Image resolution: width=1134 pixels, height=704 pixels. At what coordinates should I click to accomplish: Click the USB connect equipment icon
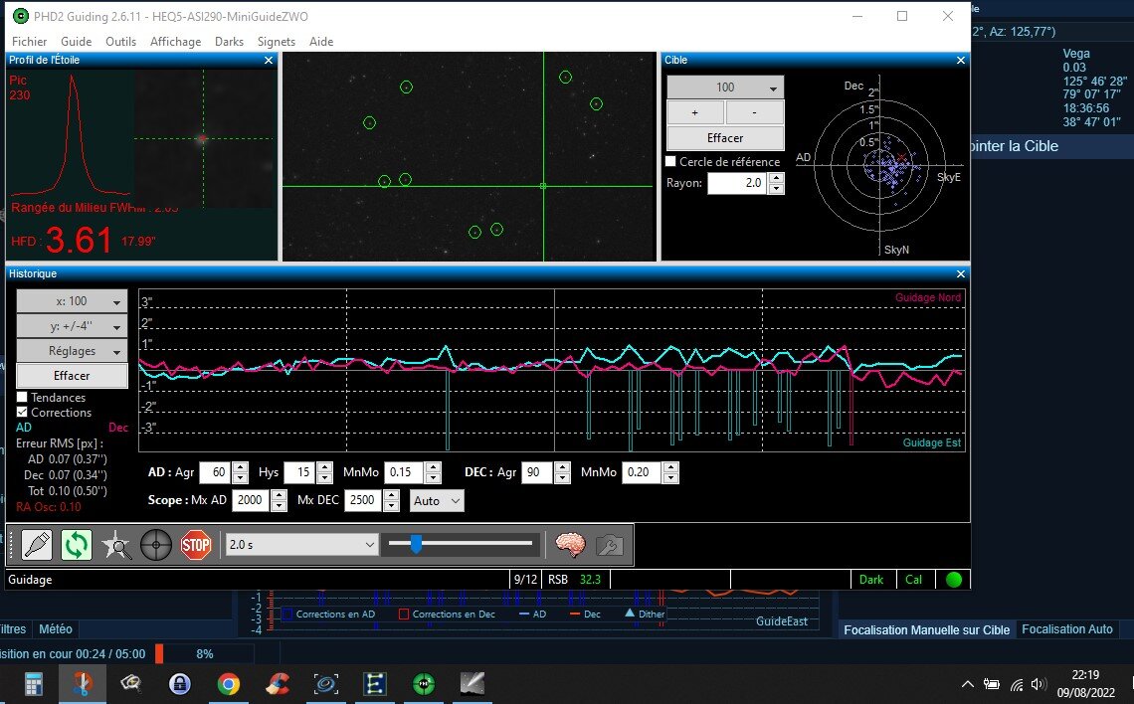coord(37,544)
